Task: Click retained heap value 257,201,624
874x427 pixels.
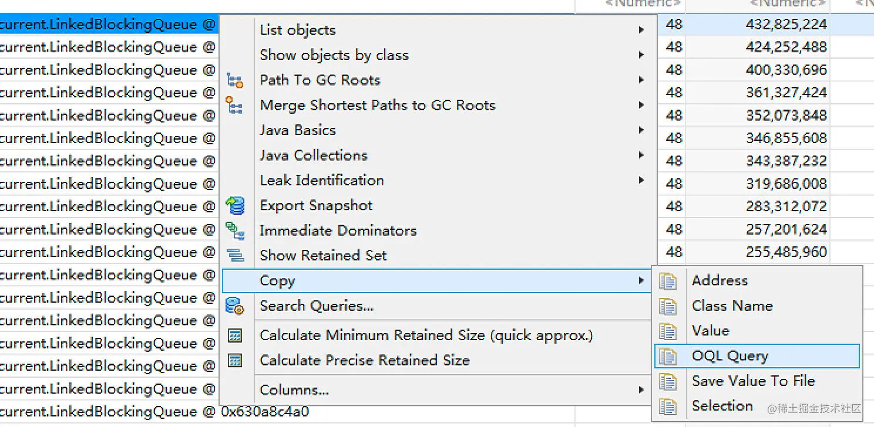Action: point(786,229)
